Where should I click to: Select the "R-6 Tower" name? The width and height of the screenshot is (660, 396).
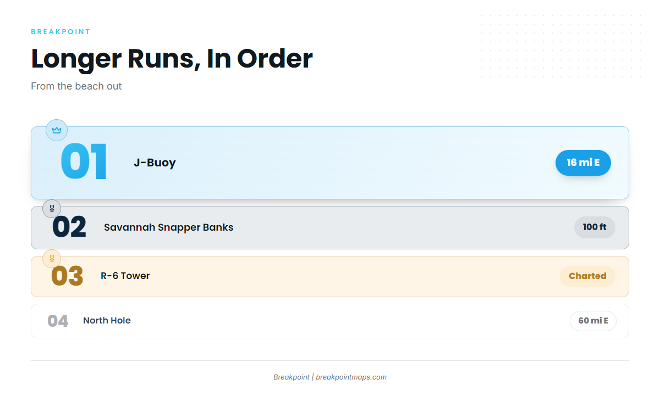point(125,276)
